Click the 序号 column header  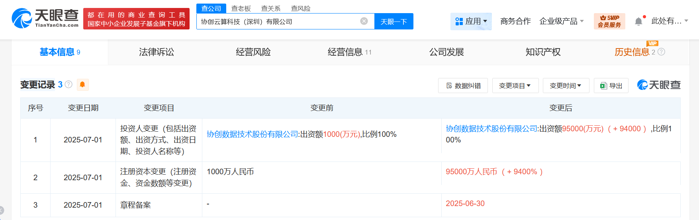[35, 108]
